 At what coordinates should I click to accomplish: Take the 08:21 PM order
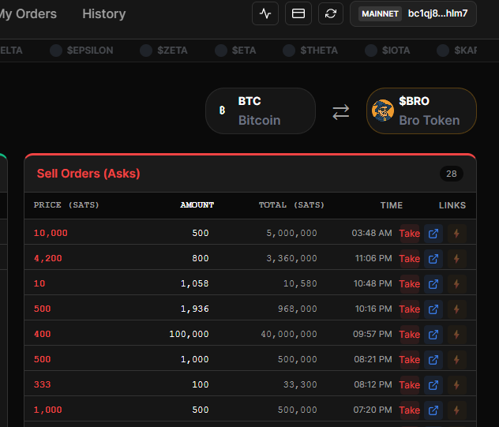(410, 360)
